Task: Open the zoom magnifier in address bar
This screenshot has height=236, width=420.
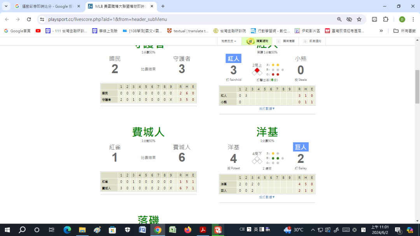Action: coord(339,19)
